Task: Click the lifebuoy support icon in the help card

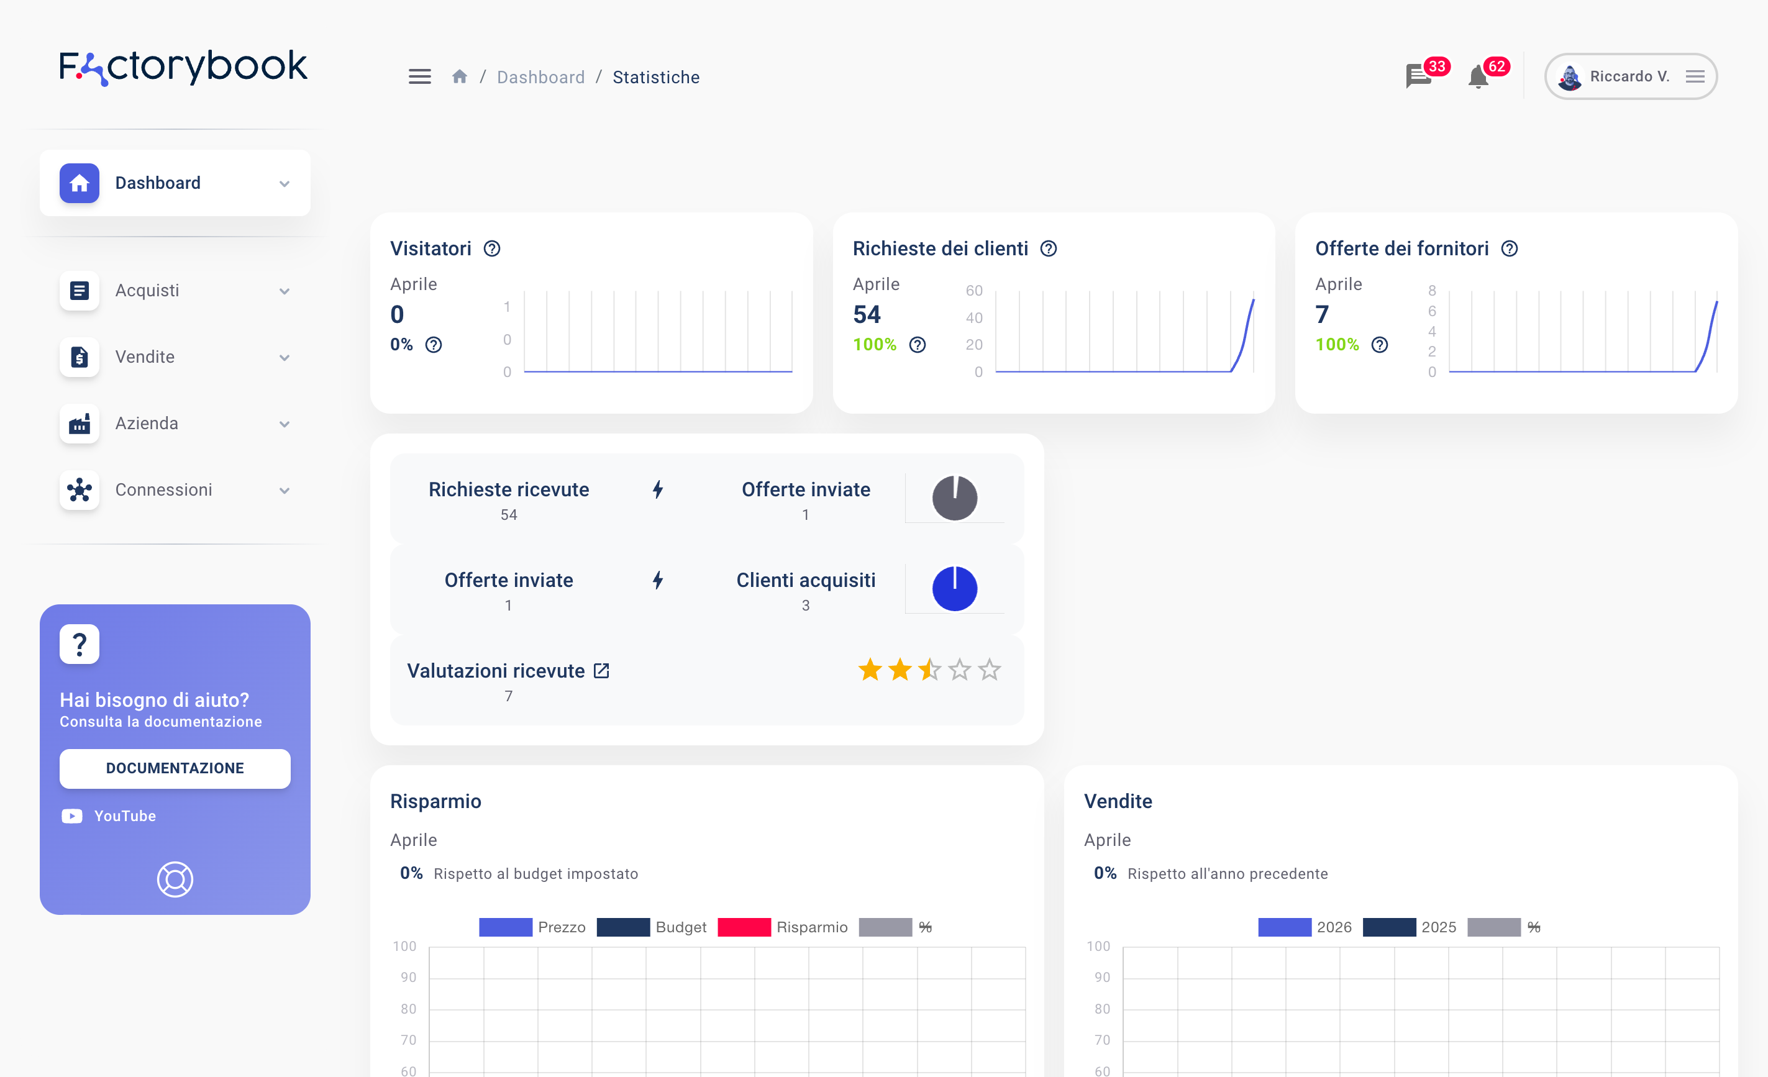Action: [x=175, y=879]
